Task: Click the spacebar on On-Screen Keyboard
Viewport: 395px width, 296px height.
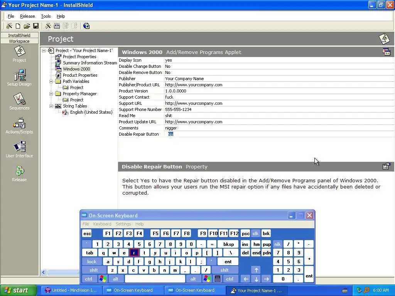Action: [155, 279]
